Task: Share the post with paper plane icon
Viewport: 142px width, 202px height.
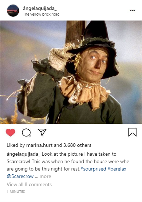Action: 42,132
